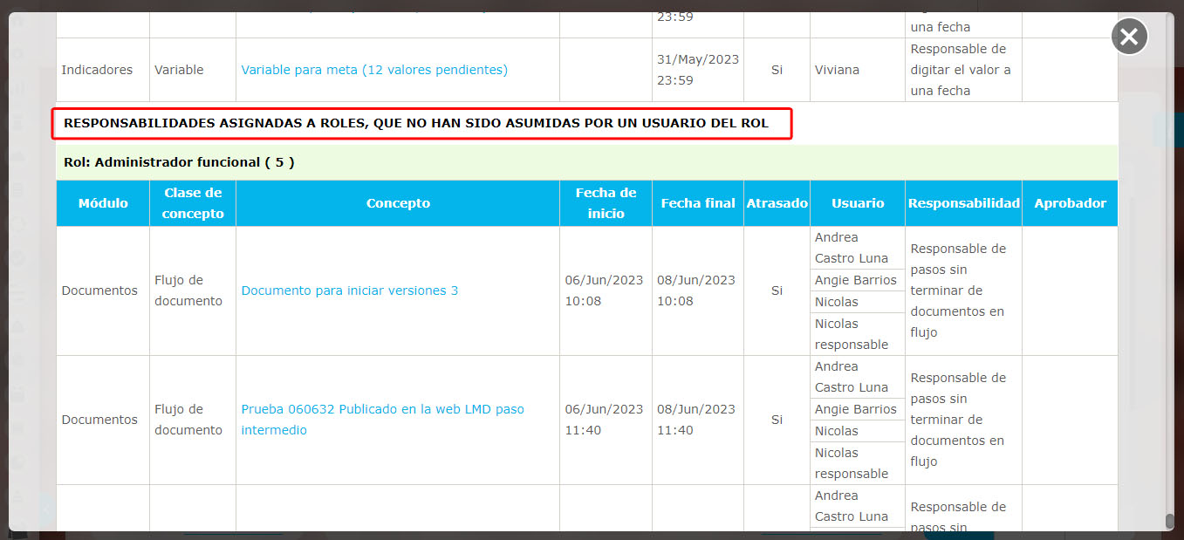
Task: Click the 'Módulo' column header
Action: point(103,203)
